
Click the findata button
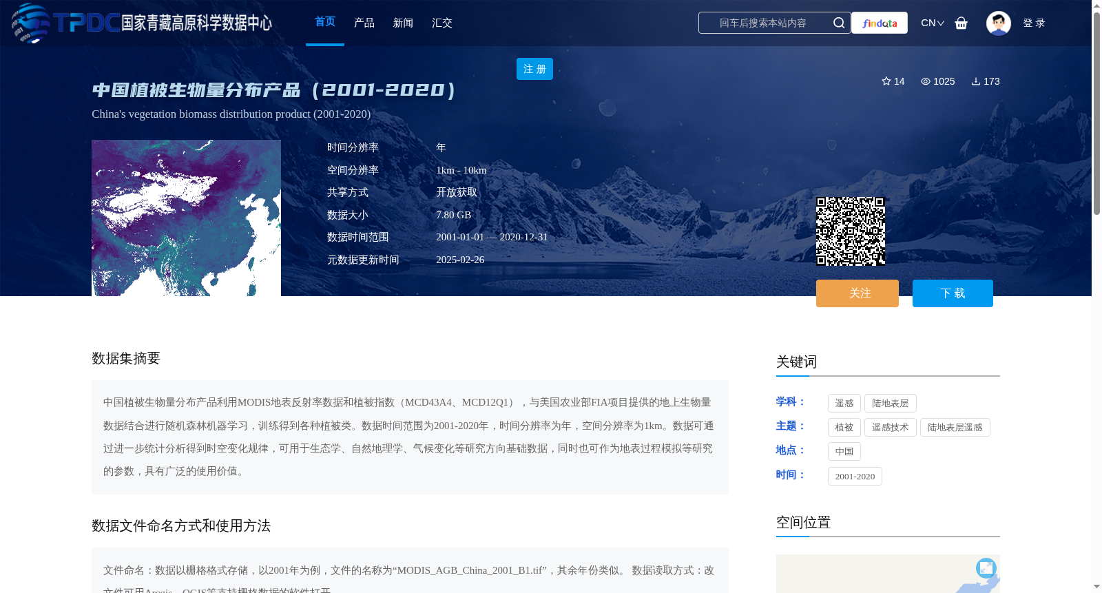(x=880, y=23)
